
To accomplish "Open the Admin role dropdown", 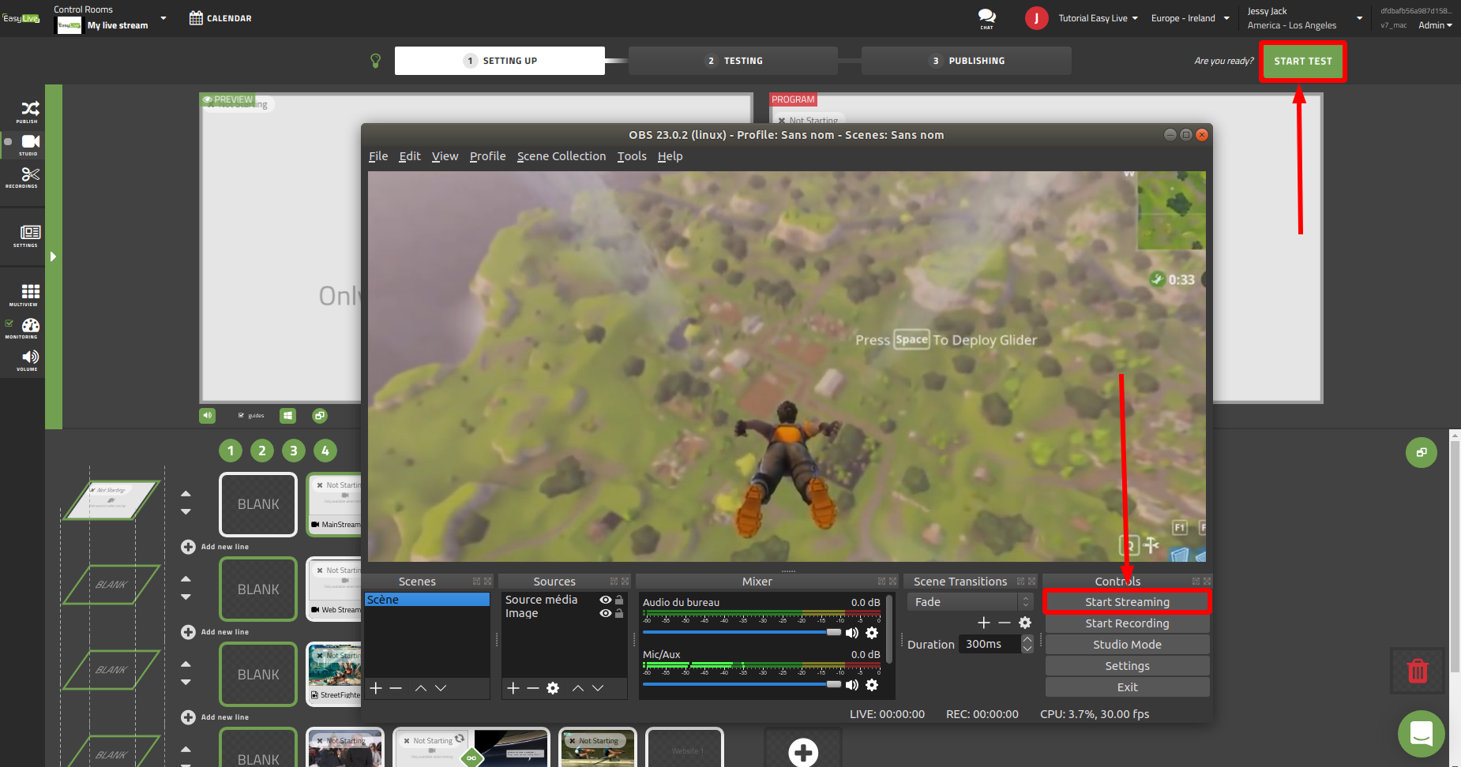I will click(1435, 25).
